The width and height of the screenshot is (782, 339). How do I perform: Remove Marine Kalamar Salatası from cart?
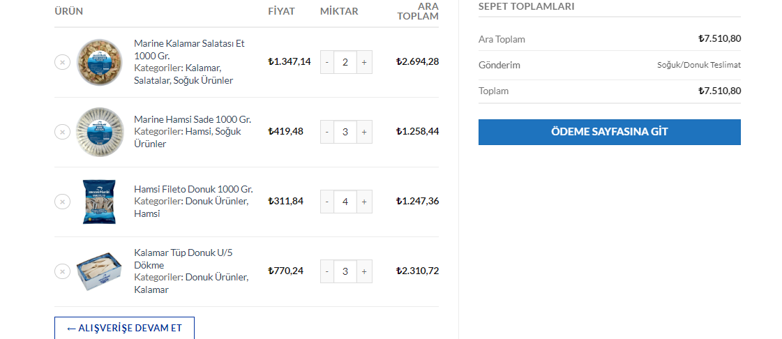62,62
